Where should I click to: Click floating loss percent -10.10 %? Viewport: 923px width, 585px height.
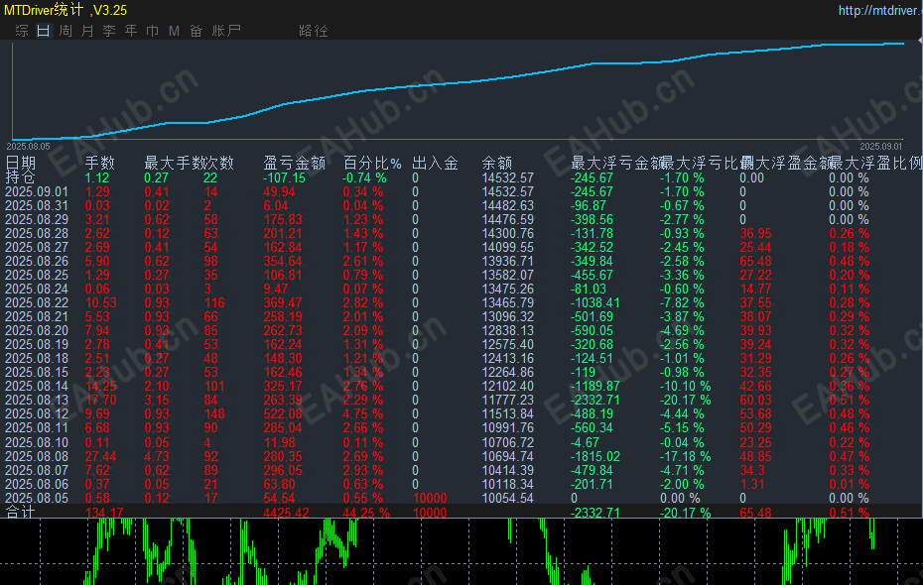coord(685,387)
